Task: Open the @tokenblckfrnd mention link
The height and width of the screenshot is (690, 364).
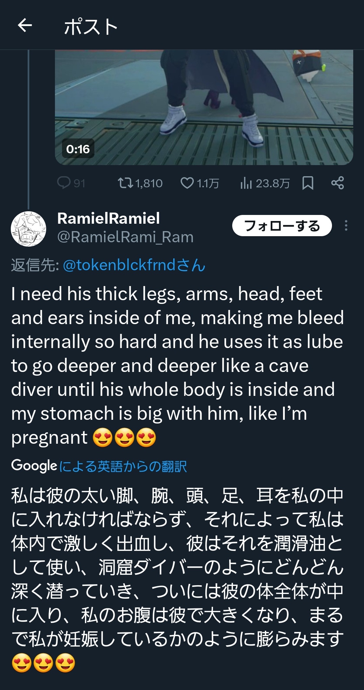Action: point(134,265)
